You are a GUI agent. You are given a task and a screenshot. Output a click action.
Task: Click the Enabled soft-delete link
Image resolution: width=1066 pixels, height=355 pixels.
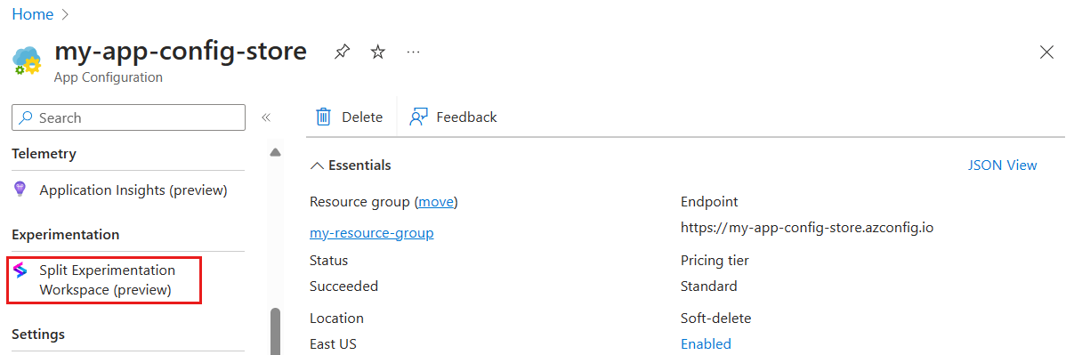point(706,344)
